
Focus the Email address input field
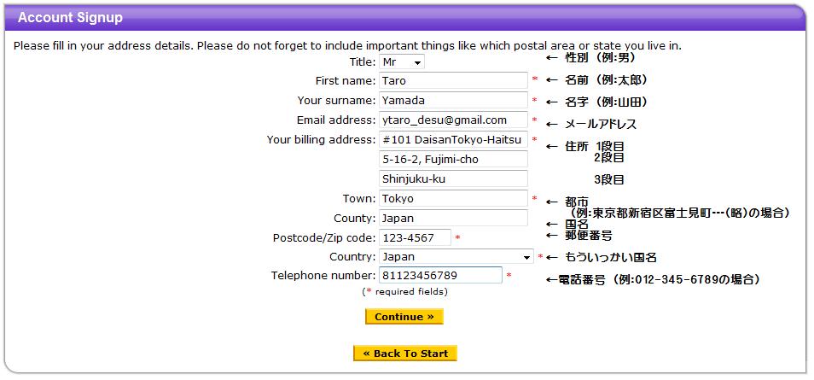[x=453, y=120]
